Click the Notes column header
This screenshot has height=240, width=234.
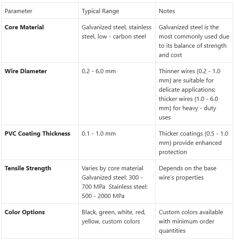tap(167, 11)
